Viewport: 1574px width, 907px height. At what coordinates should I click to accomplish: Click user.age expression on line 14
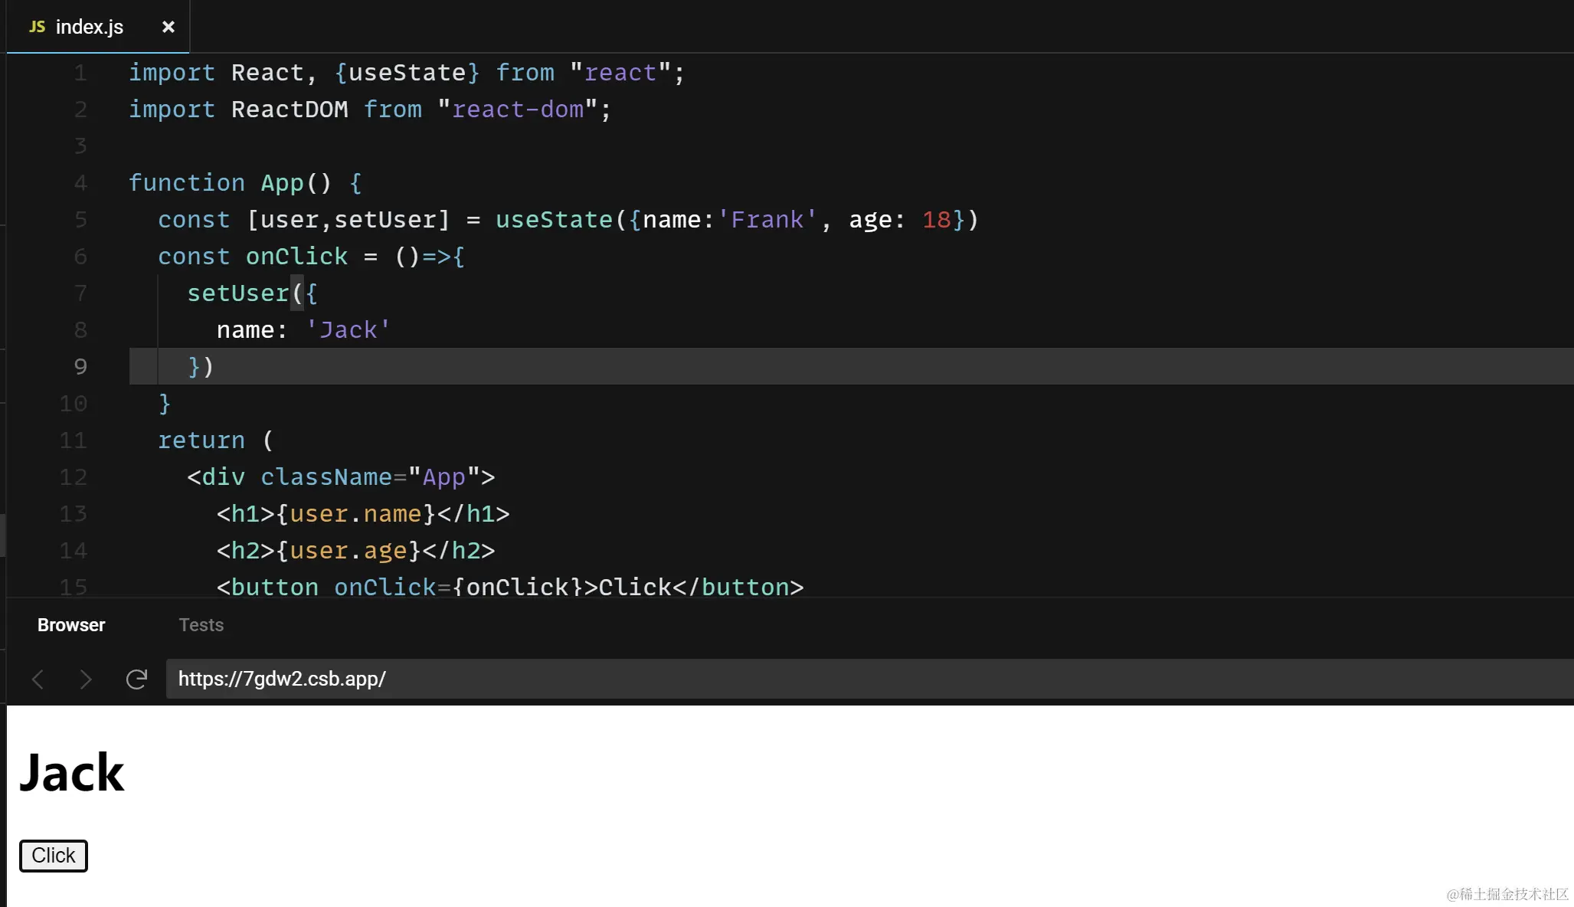pyautogui.click(x=349, y=551)
